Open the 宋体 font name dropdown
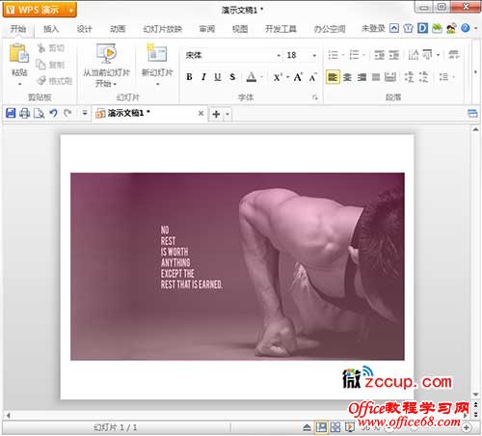 pyautogui.click(x=279, y=56)
